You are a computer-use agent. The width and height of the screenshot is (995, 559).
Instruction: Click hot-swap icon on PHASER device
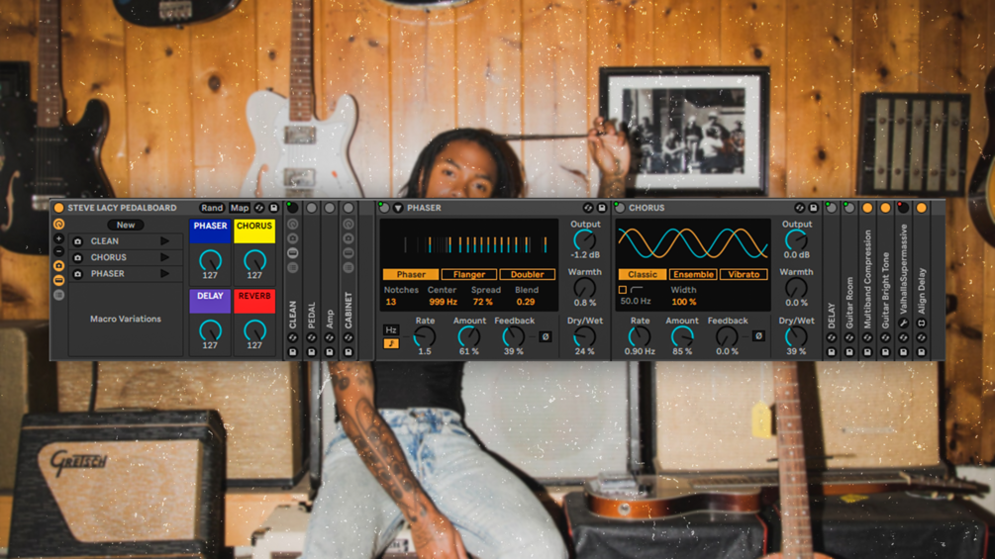(588, 208)
